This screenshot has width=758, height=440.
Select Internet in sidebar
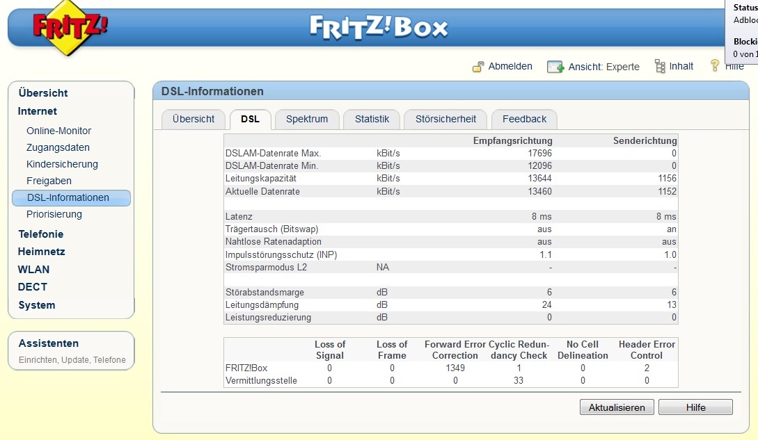37,111
